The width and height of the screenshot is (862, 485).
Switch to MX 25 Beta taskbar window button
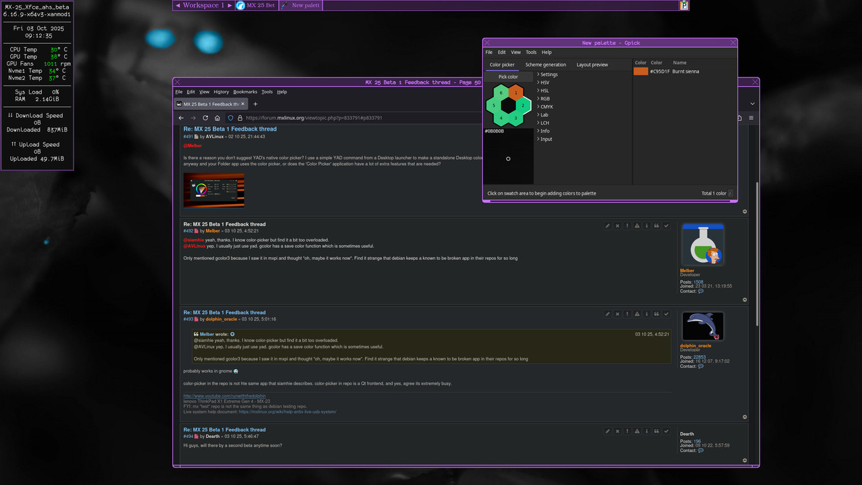click(x=256, y=5)
